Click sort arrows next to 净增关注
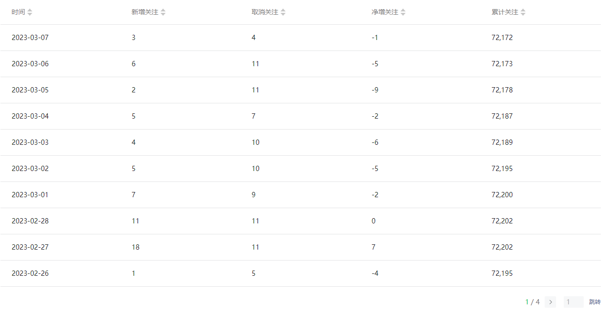 click(403, 12)
